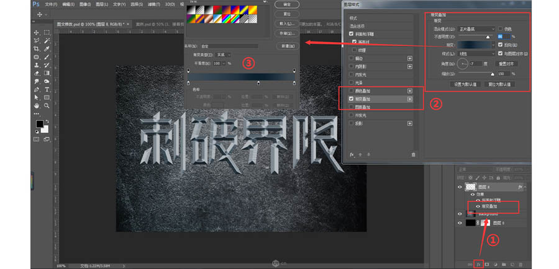Click the new adjustment layer icon

coord(495,265)
